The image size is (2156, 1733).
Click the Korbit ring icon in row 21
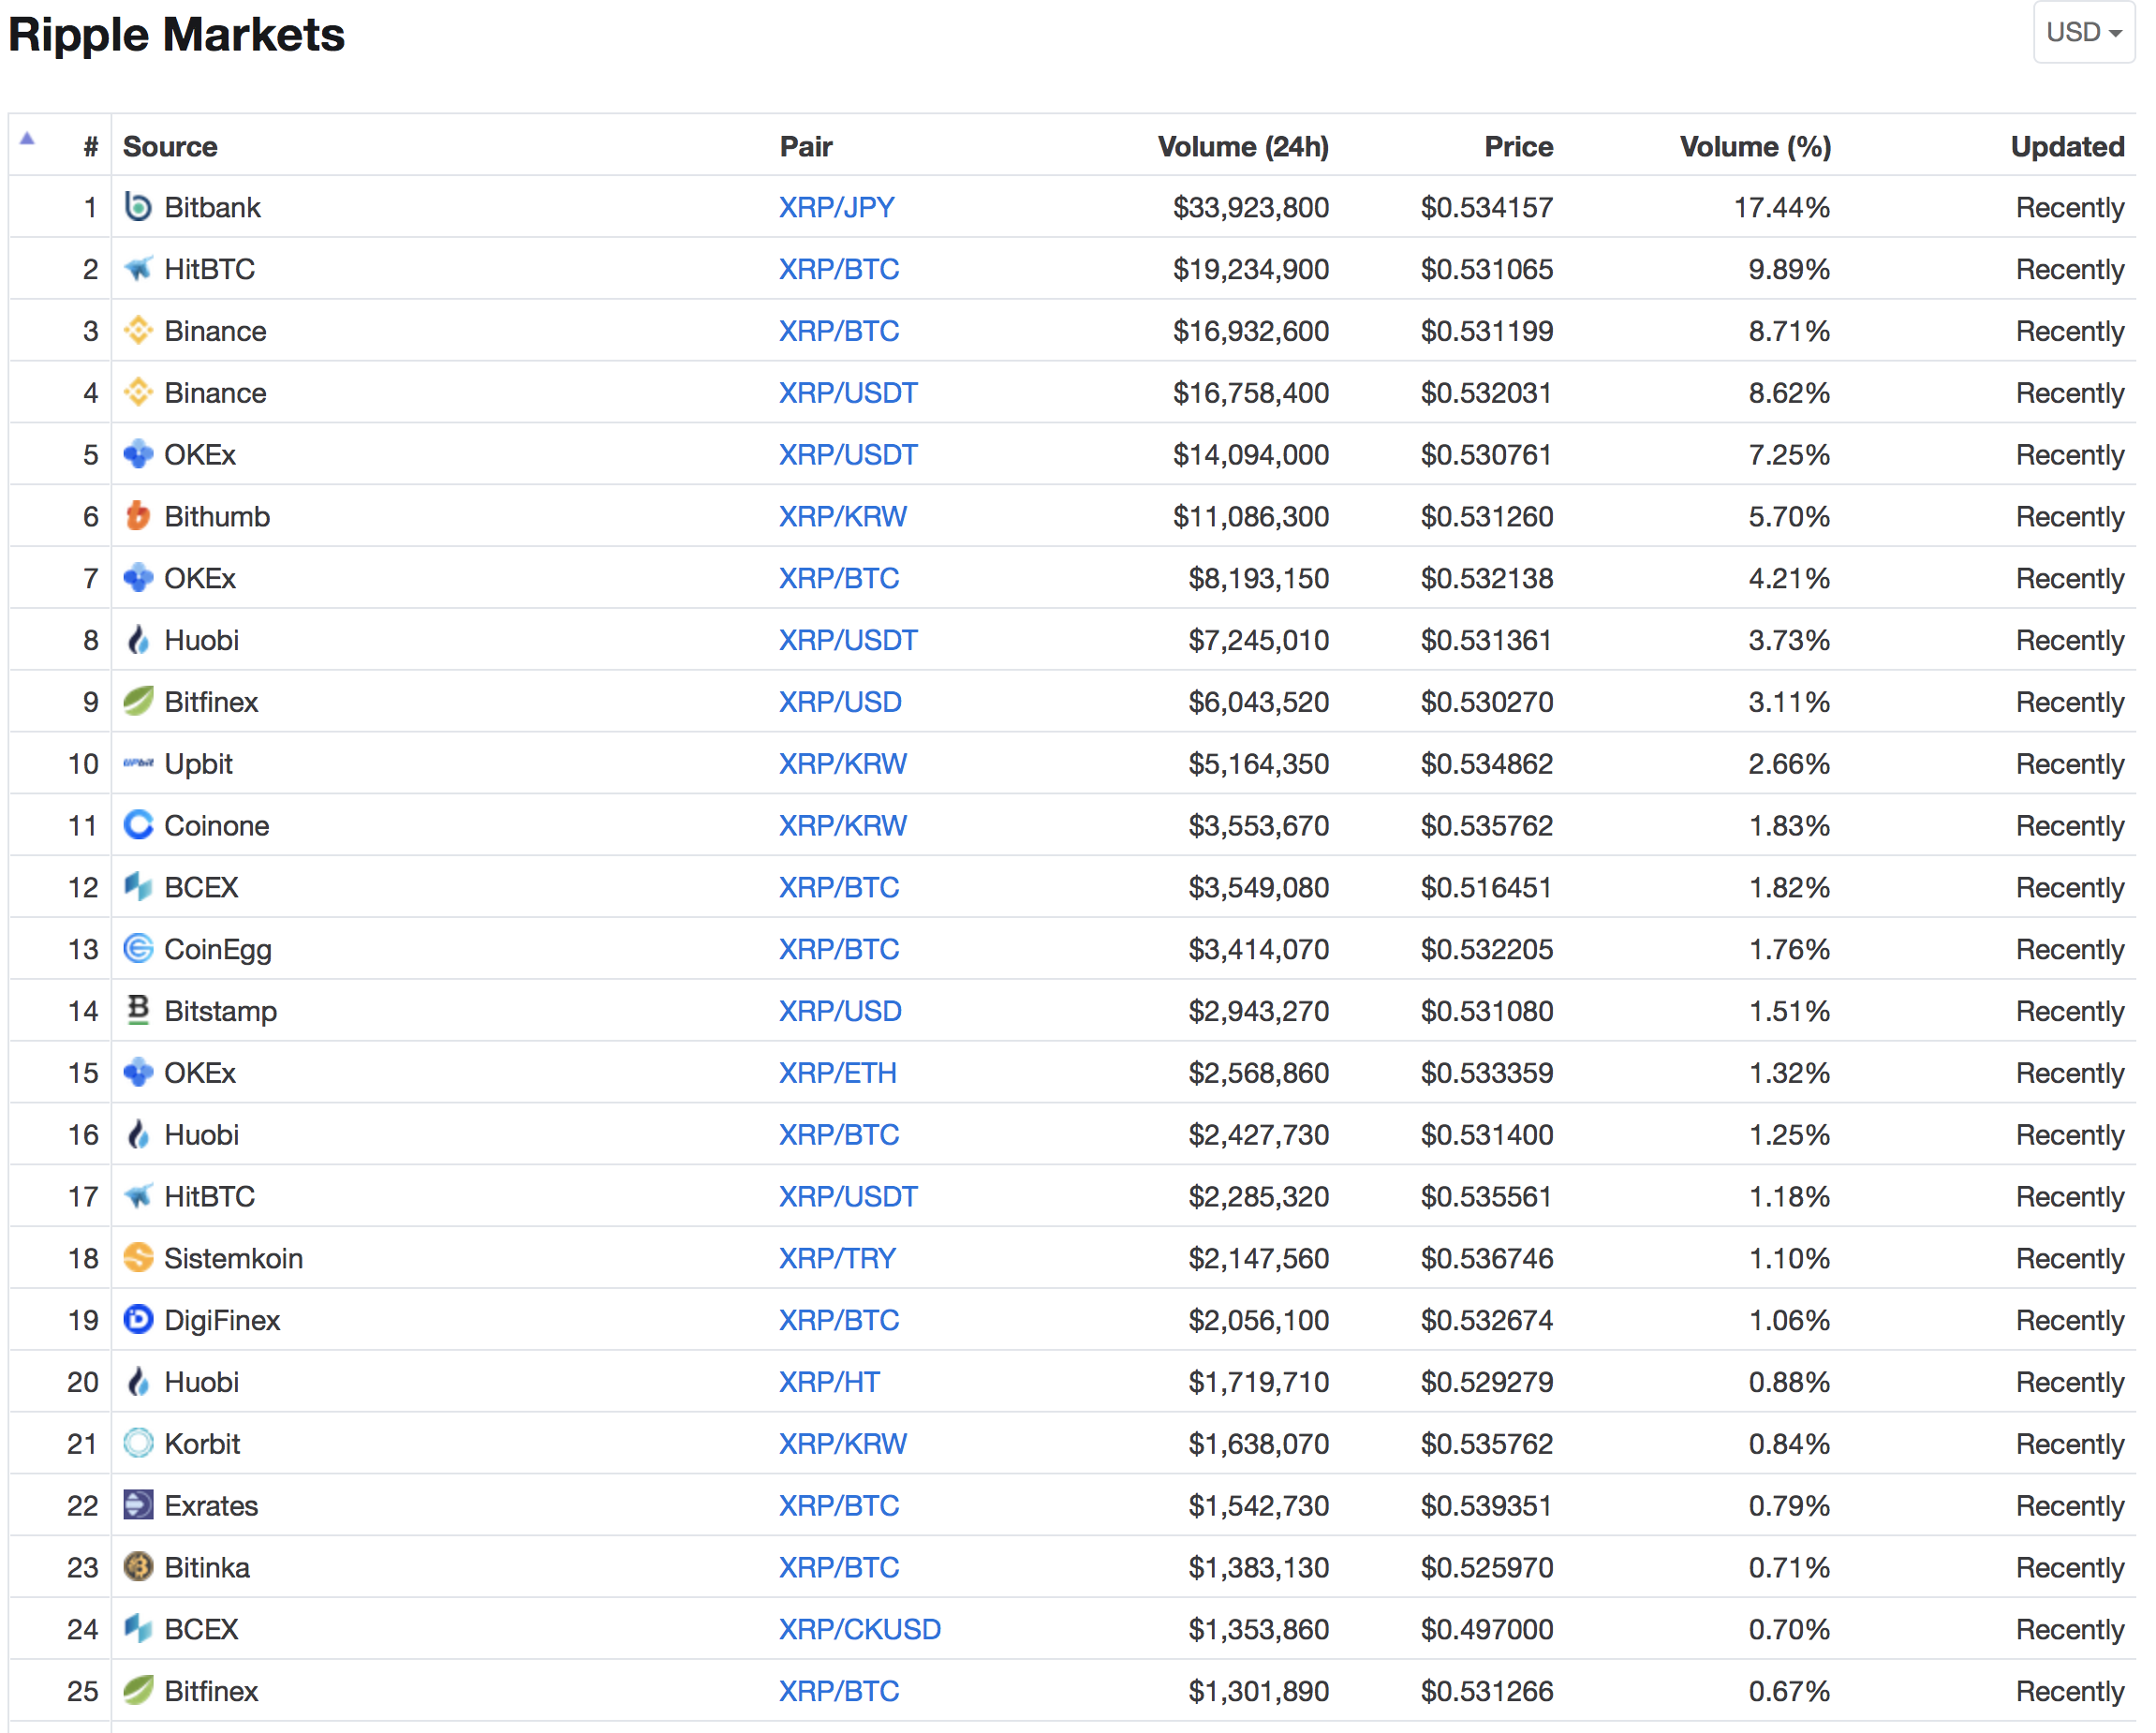pos(138,1444)
